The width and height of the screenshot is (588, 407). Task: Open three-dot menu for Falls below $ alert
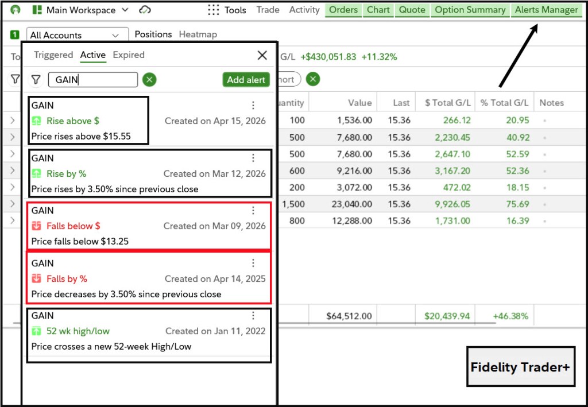tap(253, 211)
